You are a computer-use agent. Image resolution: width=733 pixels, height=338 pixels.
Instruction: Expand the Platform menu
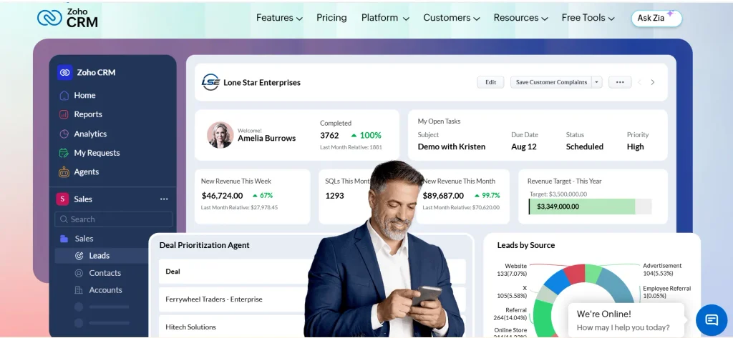click(384, 18)
